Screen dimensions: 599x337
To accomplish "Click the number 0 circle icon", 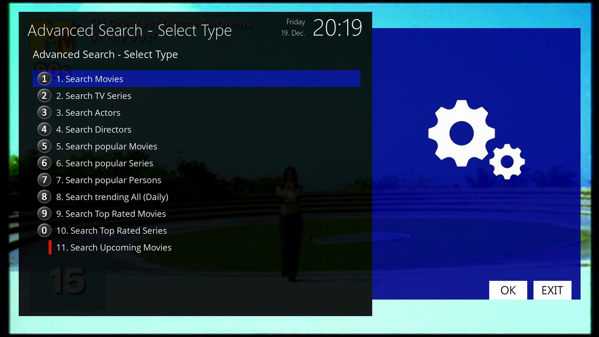I will pos(44,230).
